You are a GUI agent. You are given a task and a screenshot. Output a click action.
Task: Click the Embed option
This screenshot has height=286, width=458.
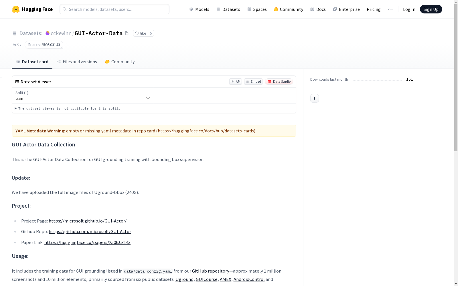click(253, 82)
